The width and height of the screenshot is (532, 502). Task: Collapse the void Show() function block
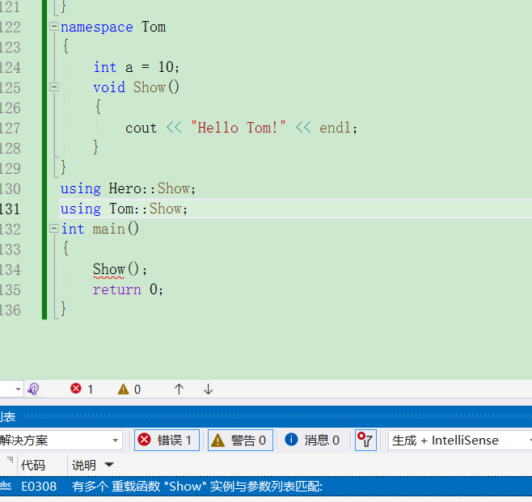pyautogui.click(x=54, y=87)
